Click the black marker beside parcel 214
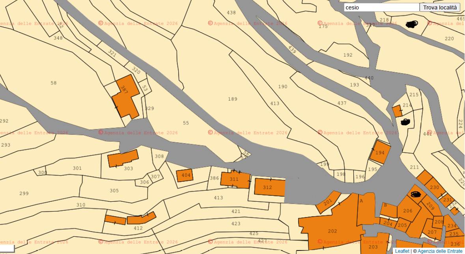This screenshot has height=254, width=465. 405,122
